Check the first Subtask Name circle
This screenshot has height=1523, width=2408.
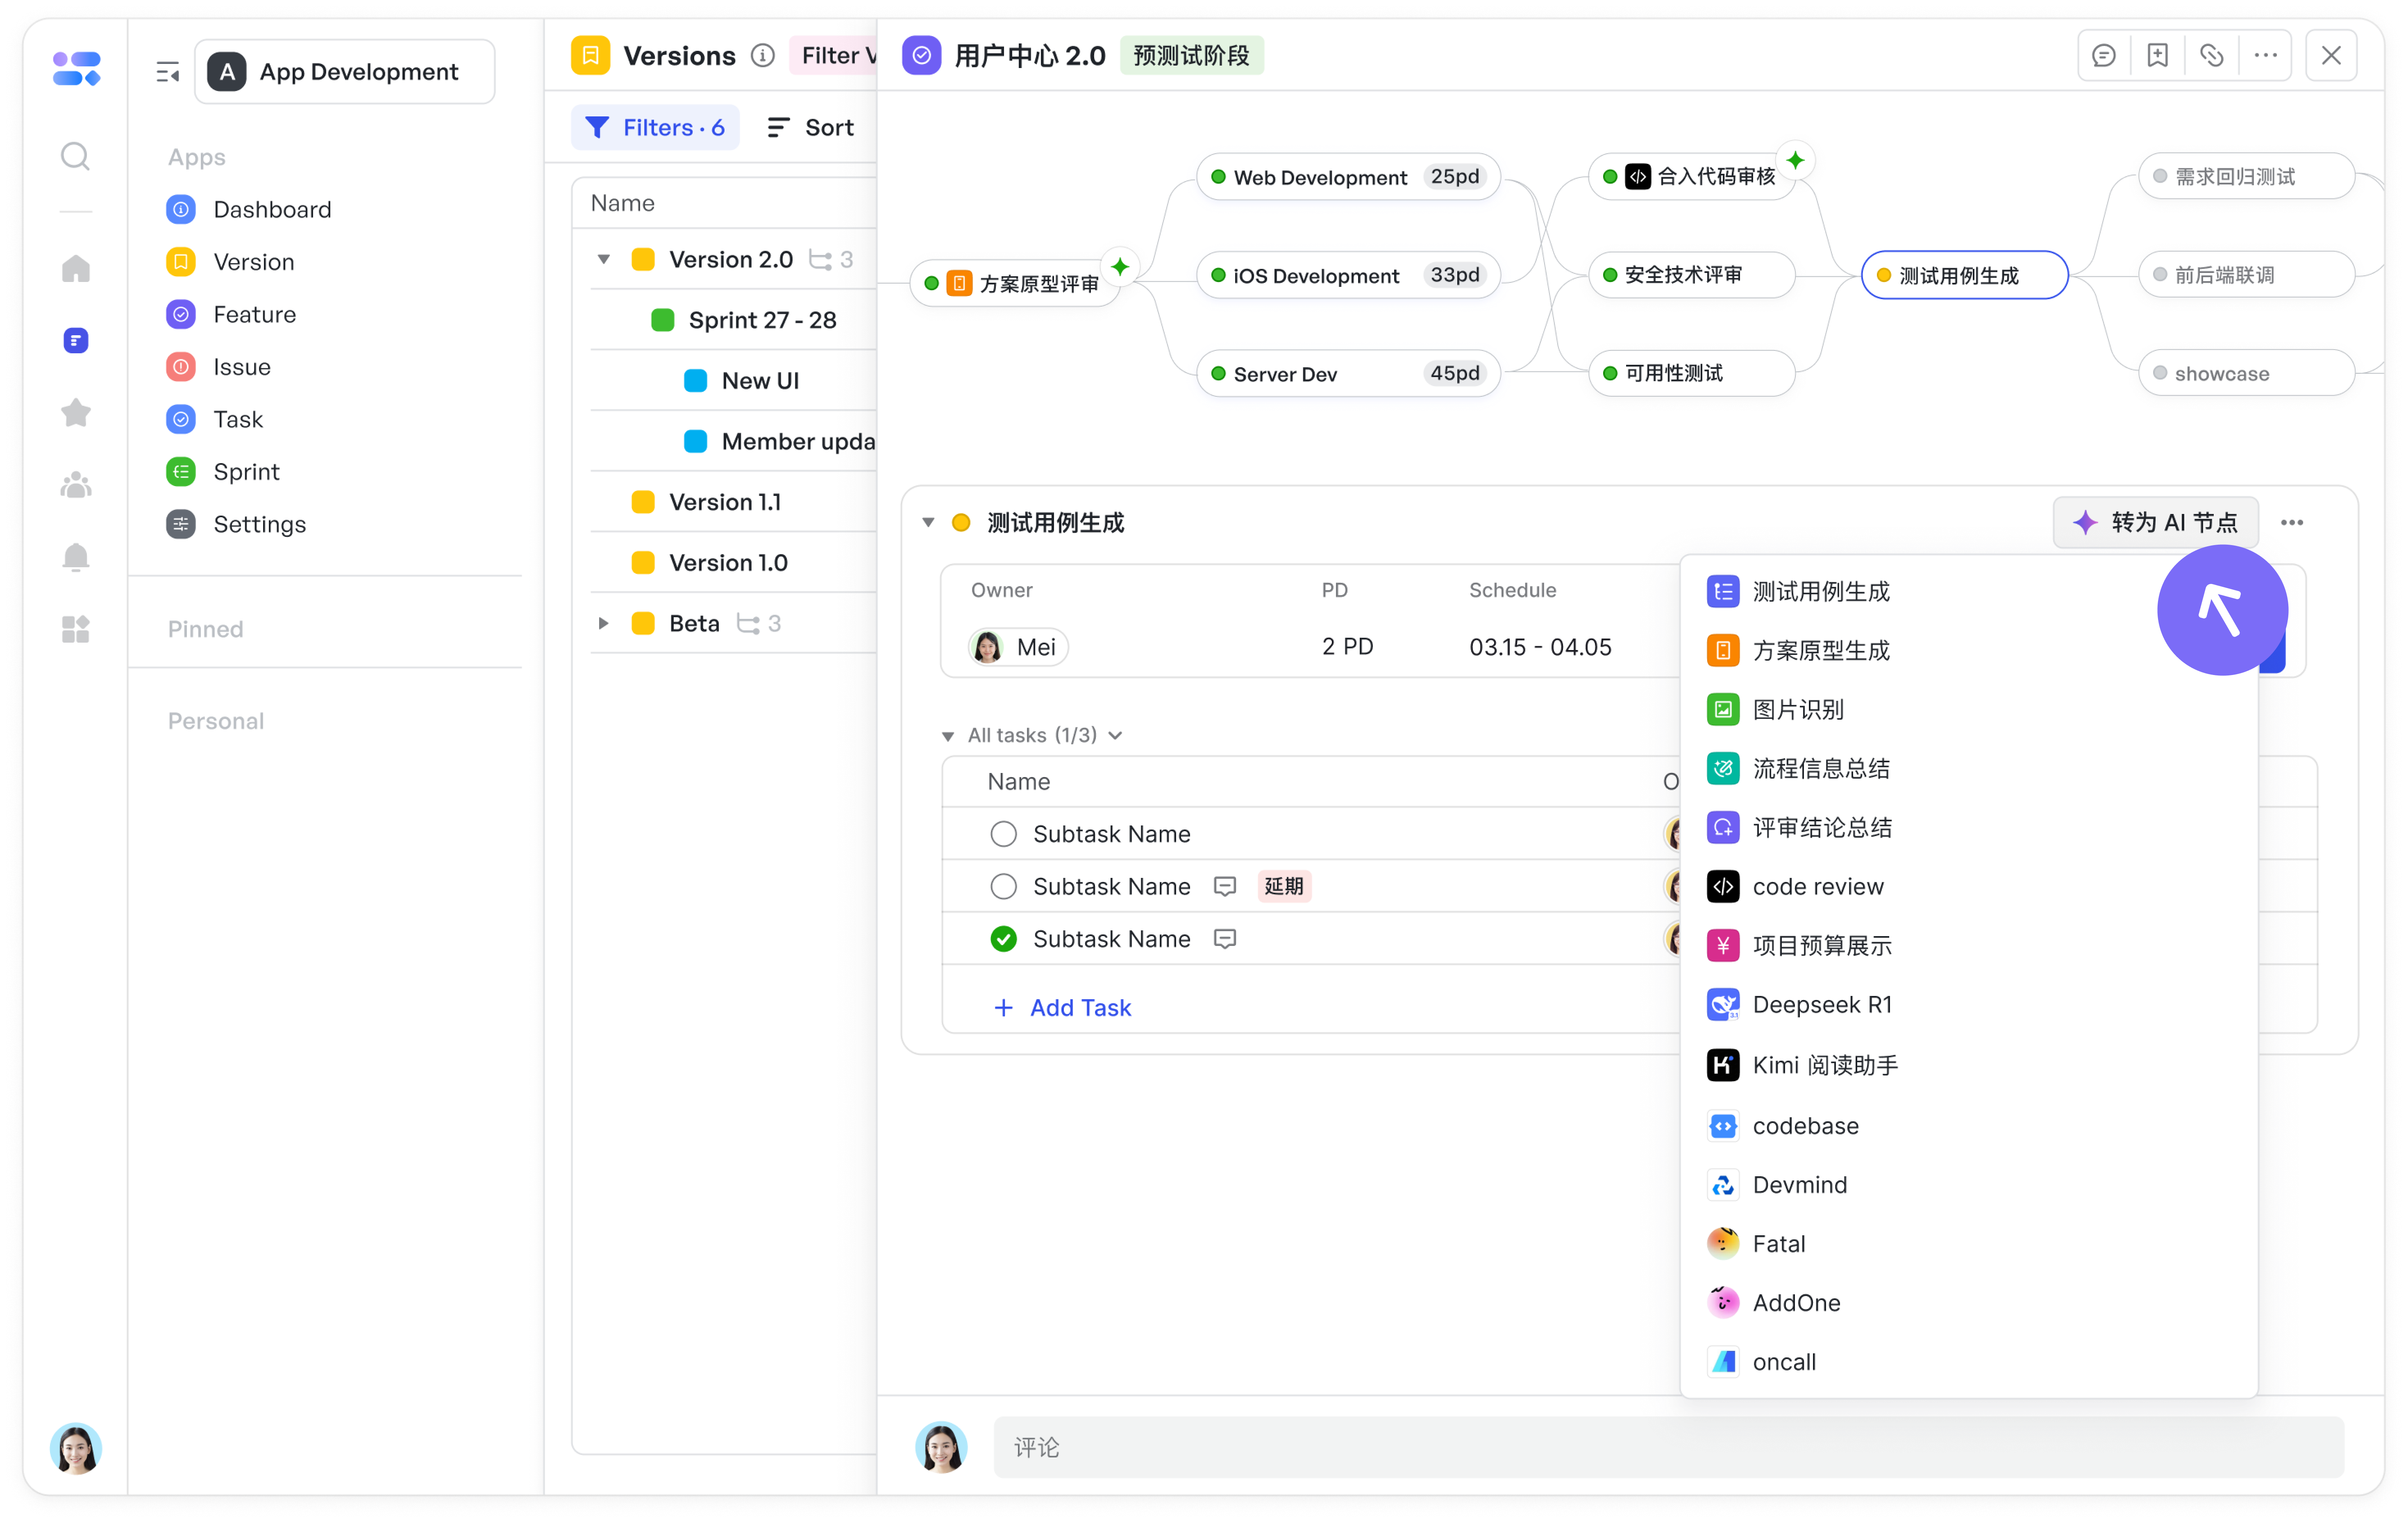(x=1003, y=834)
